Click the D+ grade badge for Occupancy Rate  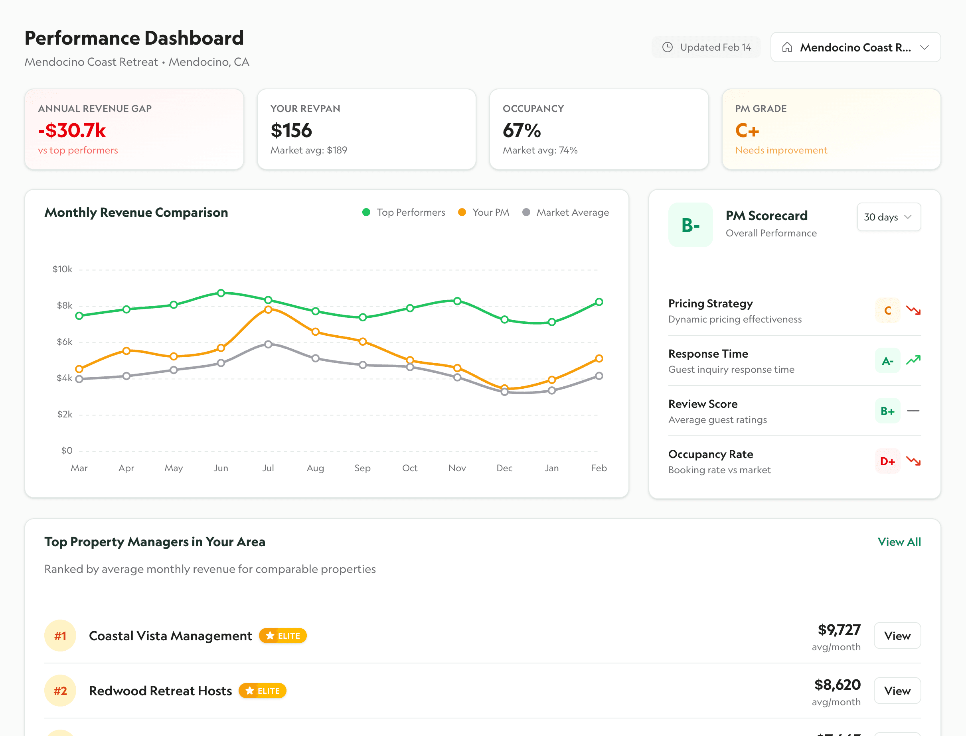[887, 461]
